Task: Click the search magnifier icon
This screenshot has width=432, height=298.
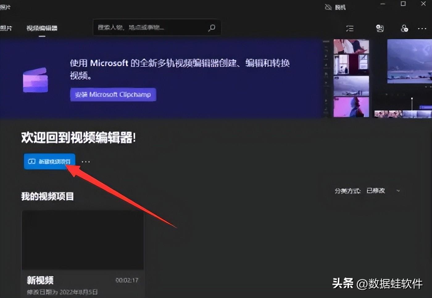Action: [212, 28]
